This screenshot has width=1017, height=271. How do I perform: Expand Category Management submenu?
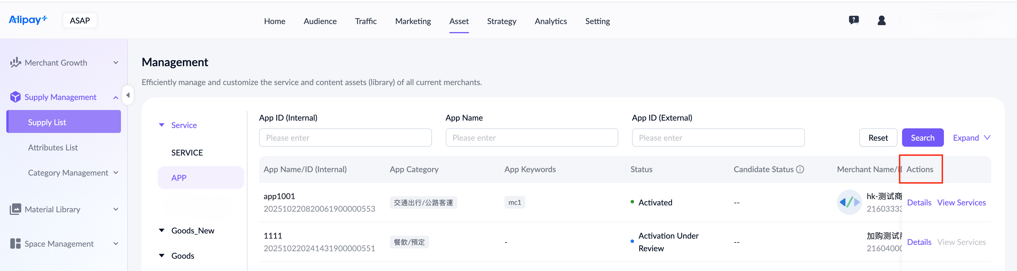[116, 173]
